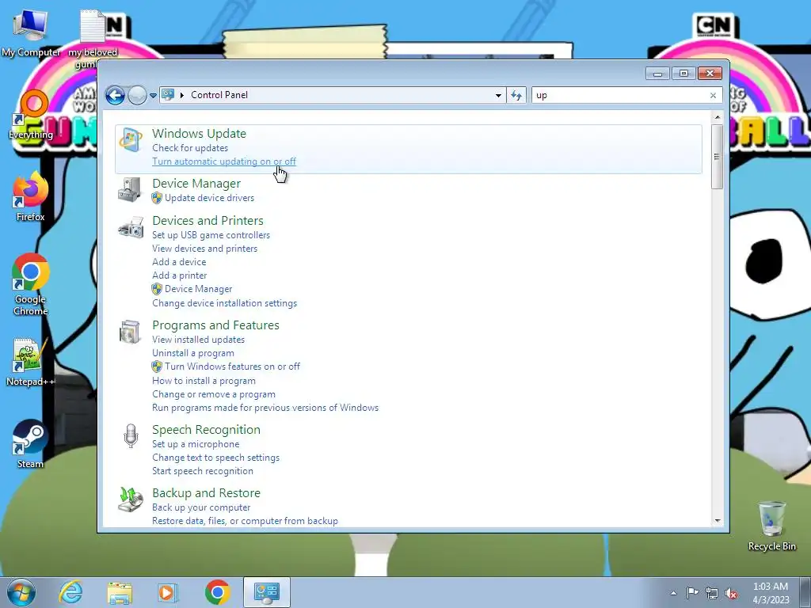Click Change or remove a program

[214, 394]
